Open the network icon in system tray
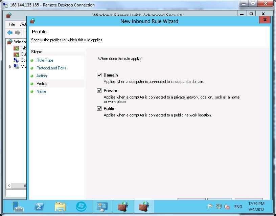The height and width of the screenshot is (216, 276). pos(218,206)
